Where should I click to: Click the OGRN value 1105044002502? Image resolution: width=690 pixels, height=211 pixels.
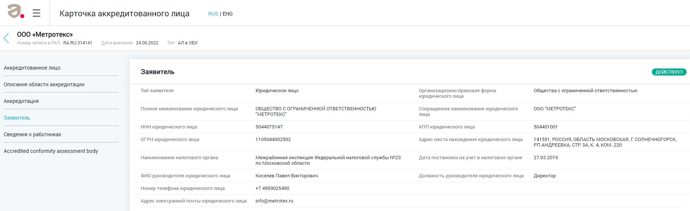tap(273, 140)
